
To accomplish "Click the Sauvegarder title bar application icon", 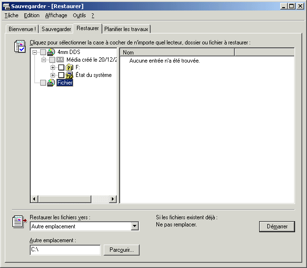I will tap(6, 6).
